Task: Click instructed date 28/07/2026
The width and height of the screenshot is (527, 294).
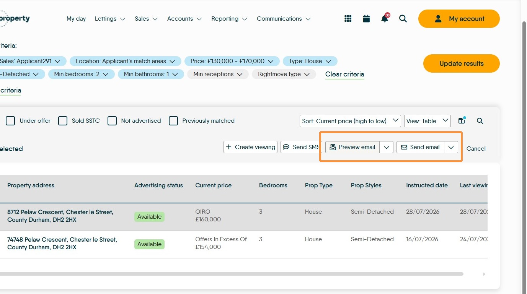Action: coord(423,212)
